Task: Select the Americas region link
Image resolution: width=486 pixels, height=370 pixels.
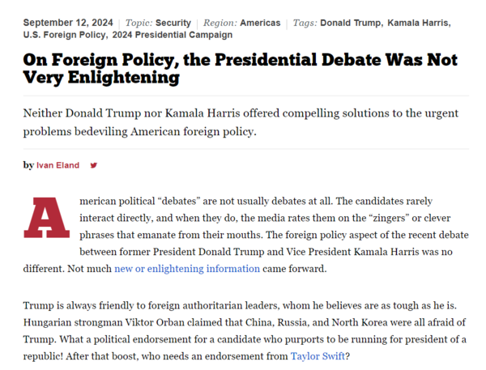Action: (260, 23)
